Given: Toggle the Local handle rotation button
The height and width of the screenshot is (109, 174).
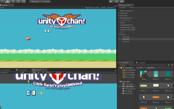Looking at the screenshot, I should pos(45,2).
